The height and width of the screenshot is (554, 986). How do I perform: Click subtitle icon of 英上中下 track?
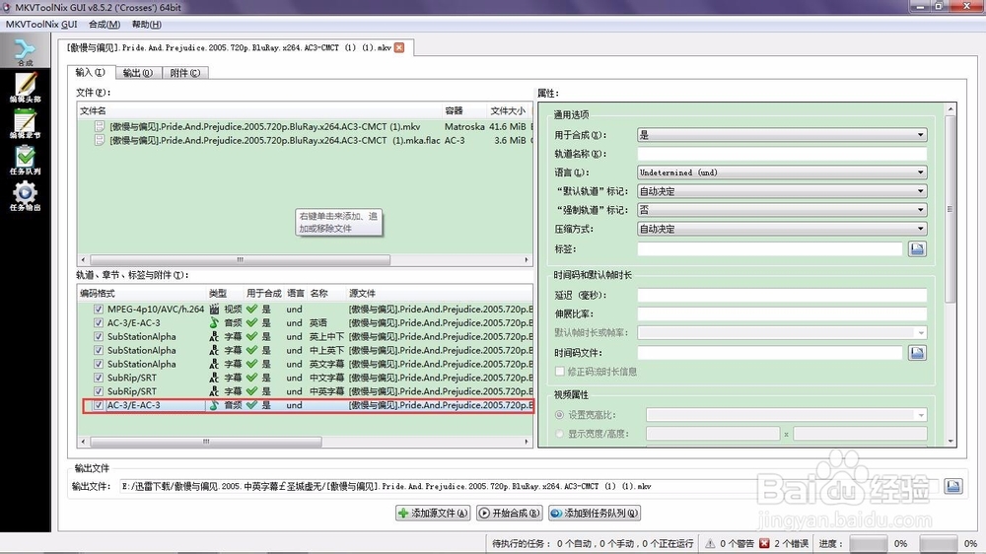click(214, 336)
